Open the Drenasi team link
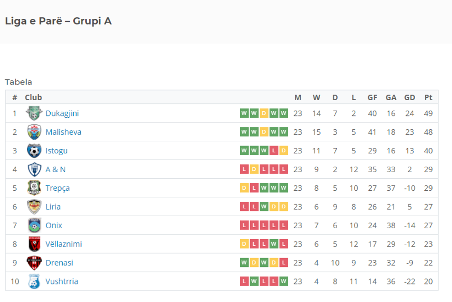 tap(59, 263)
